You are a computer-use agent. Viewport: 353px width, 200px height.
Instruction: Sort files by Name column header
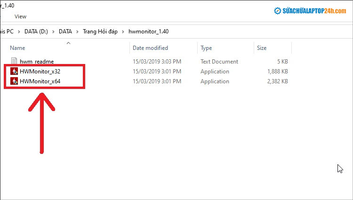pos(17,48)
